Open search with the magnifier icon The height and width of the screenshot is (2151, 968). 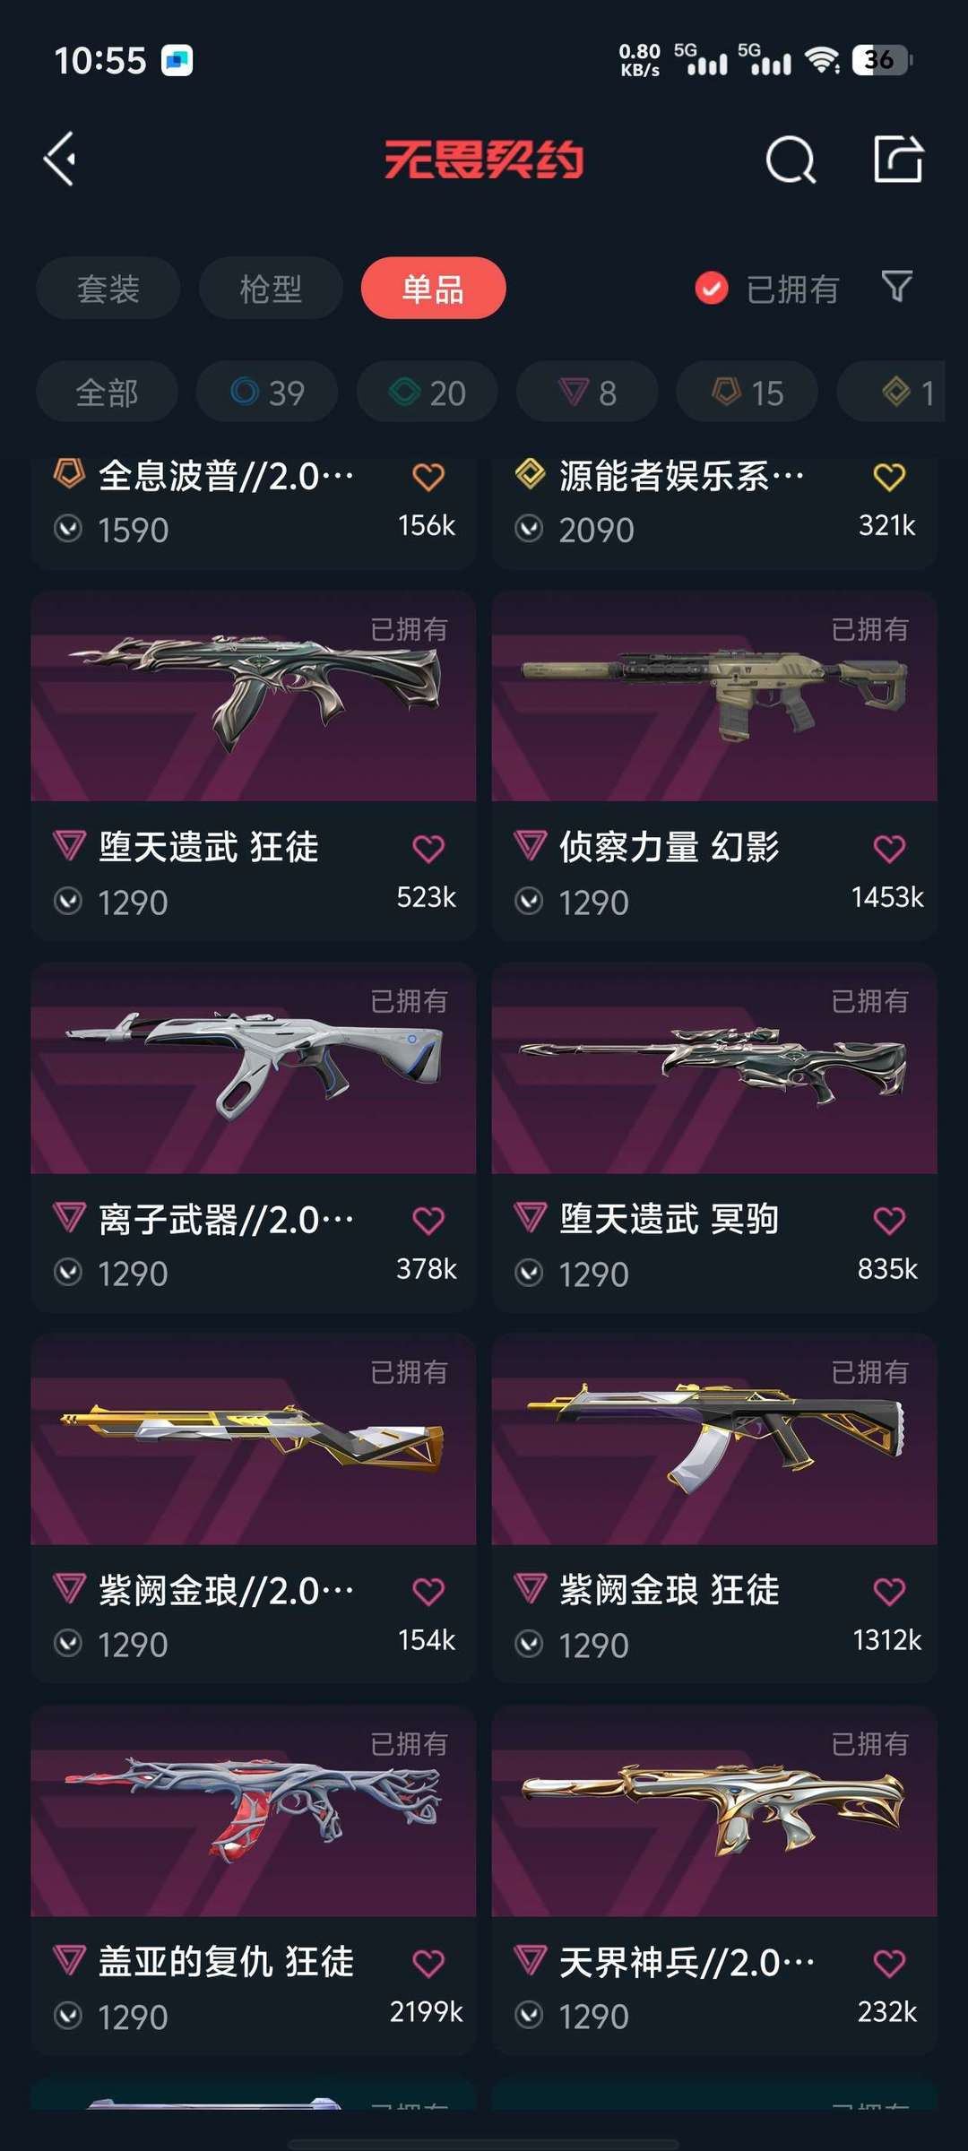pyautogui.click(x=791, y=160)
